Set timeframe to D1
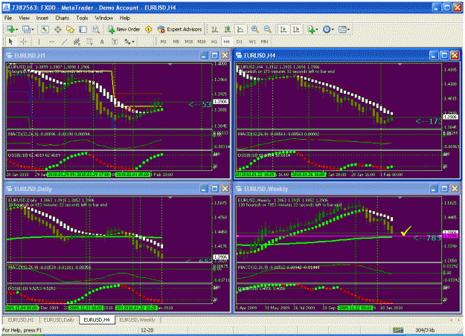This screenshot has width=465, height=336. coord(240,42)
